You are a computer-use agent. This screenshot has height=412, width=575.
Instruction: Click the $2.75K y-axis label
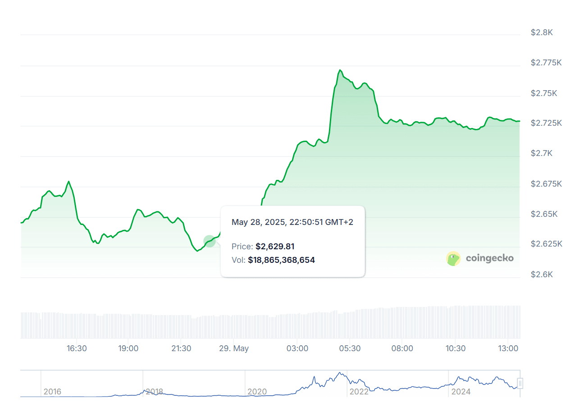[544, 93]
